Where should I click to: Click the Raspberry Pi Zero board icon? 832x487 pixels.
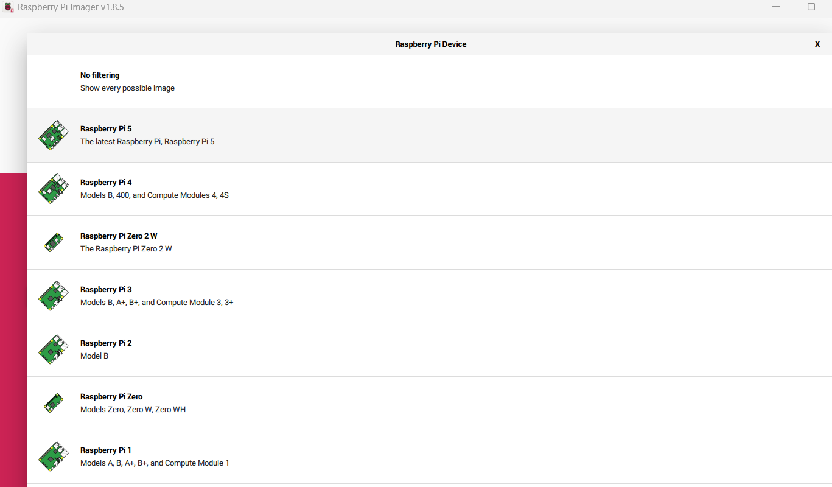[54, 403]
